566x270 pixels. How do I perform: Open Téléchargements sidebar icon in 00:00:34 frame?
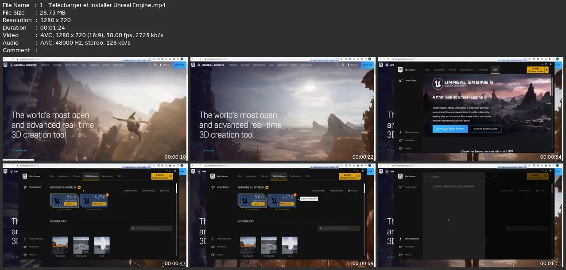(400, 133)
